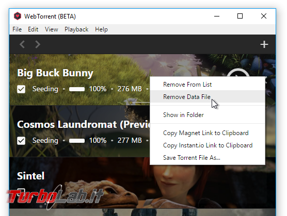Click Big Buck Bunny 100% label
Image resolution: width=287 pixels, height=216 pixels.
point(98,89)
